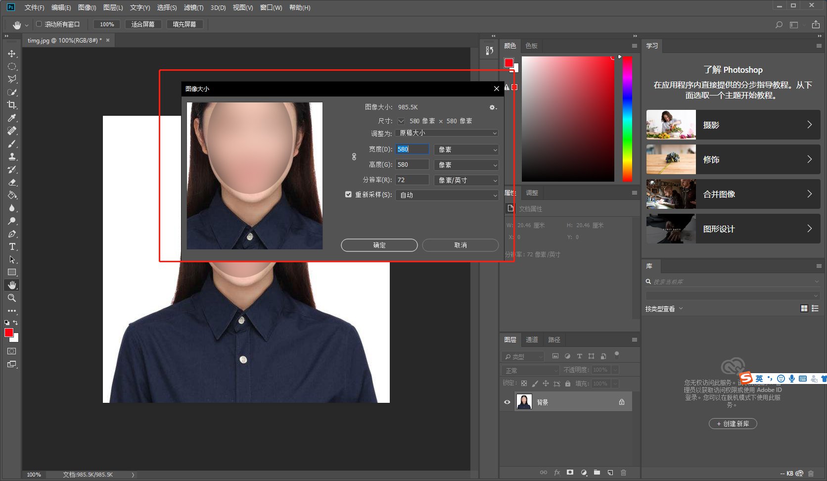827x481 pixels.
Task: Click the width (宽度) input field
Action: click(x=412, y=149)
